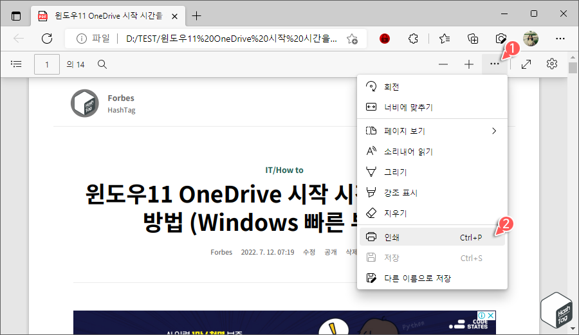
Task: Click the page number field
Action: pos(47,64)
